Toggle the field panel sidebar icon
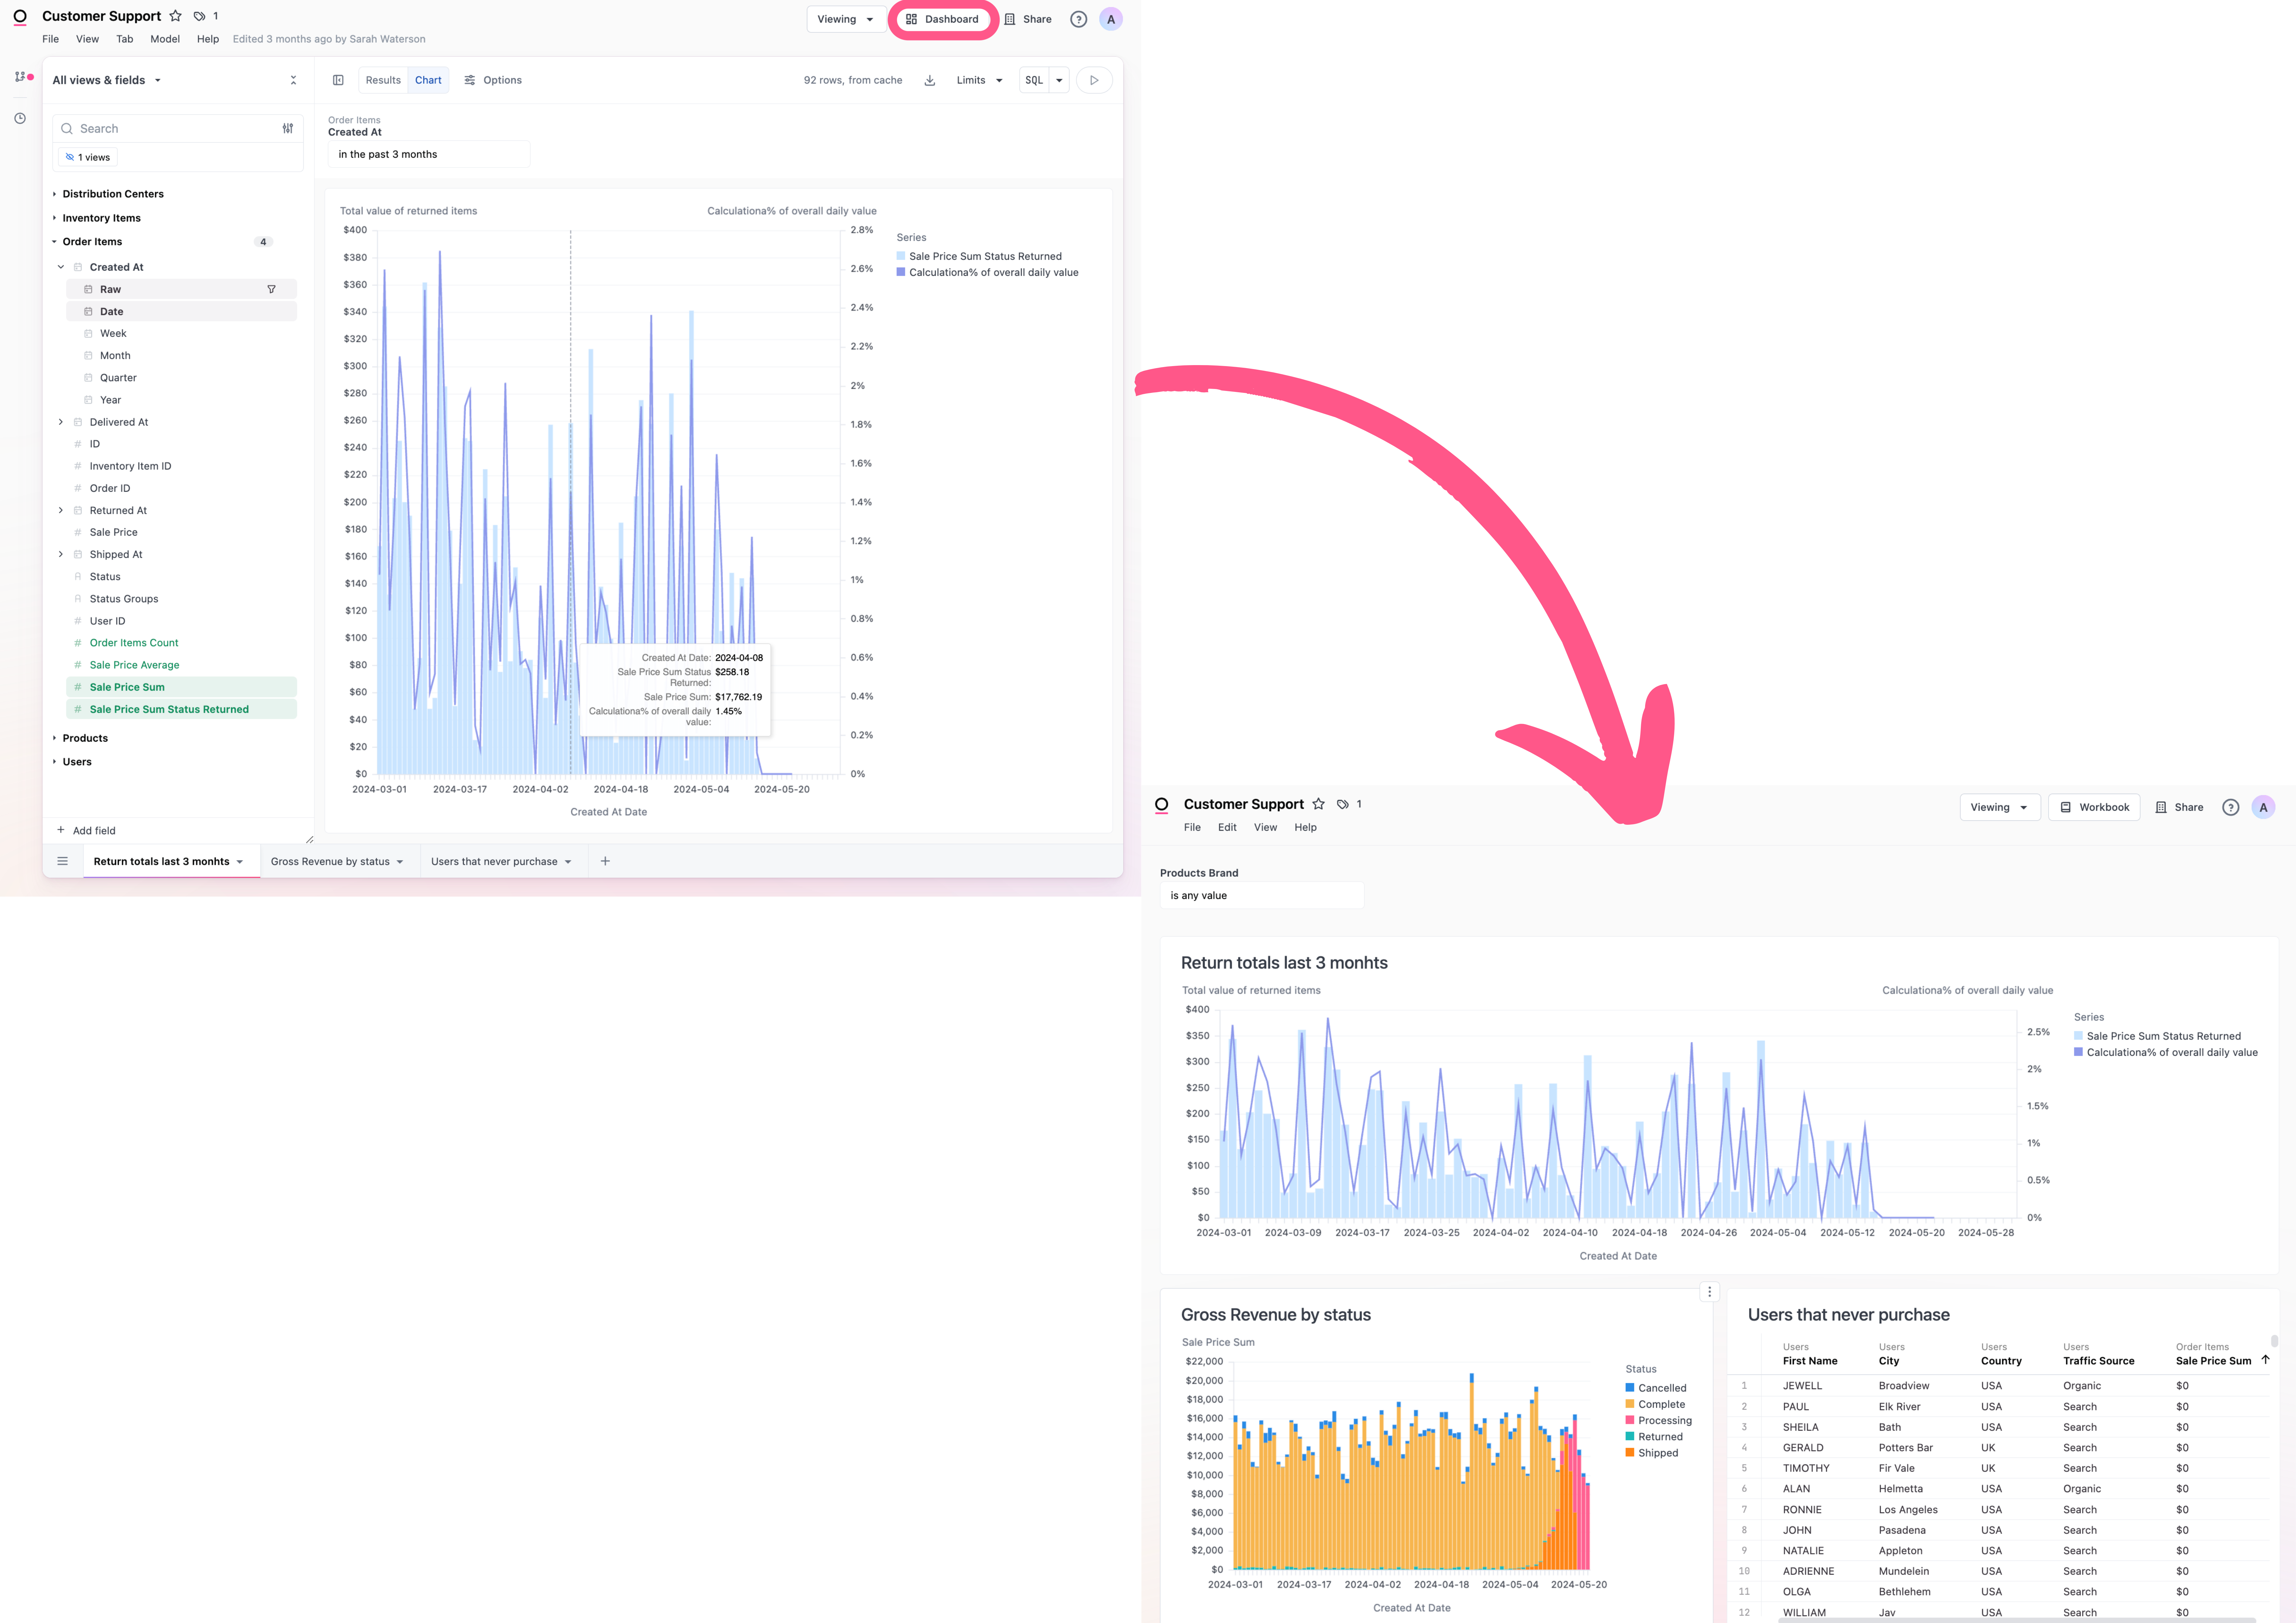 338,80
